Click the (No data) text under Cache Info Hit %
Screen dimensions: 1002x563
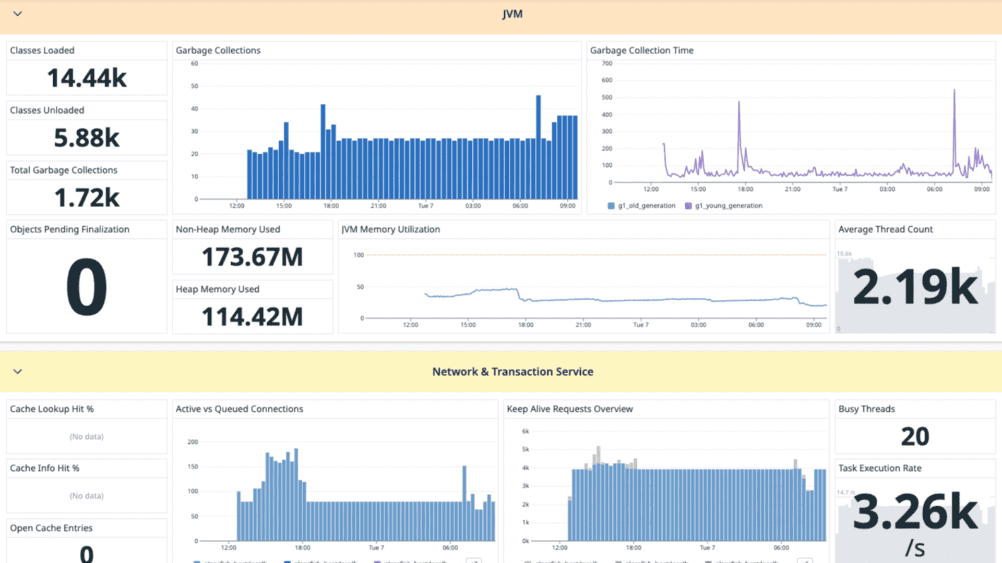click(x=87, y=496)
